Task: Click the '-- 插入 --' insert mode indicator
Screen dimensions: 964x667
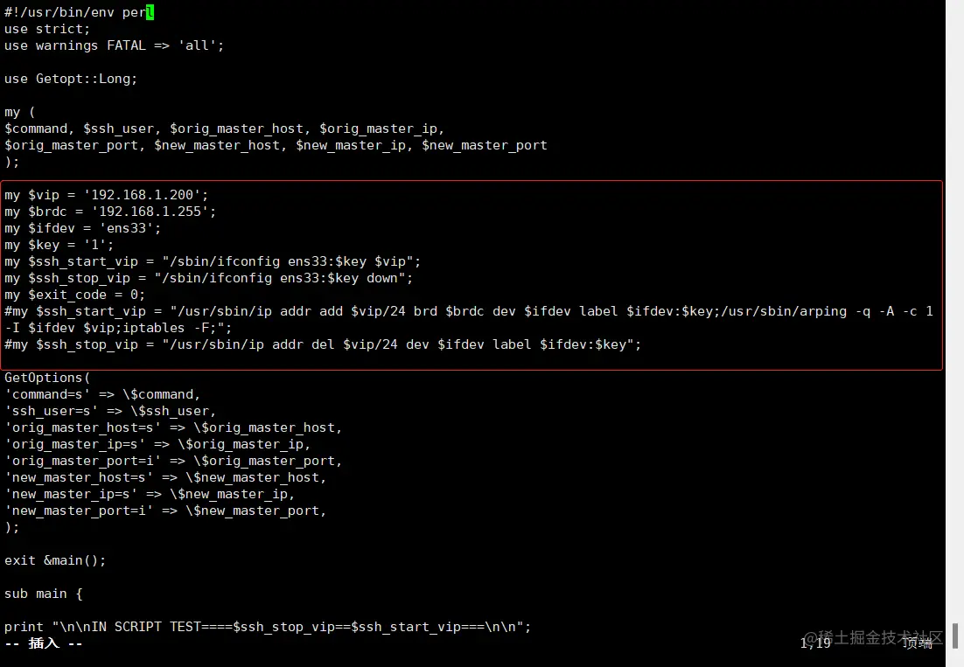Action: click(x=43, y=643)
